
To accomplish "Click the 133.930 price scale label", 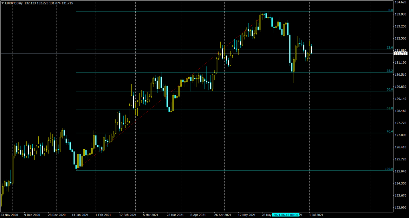I will (x=400, y=14).
